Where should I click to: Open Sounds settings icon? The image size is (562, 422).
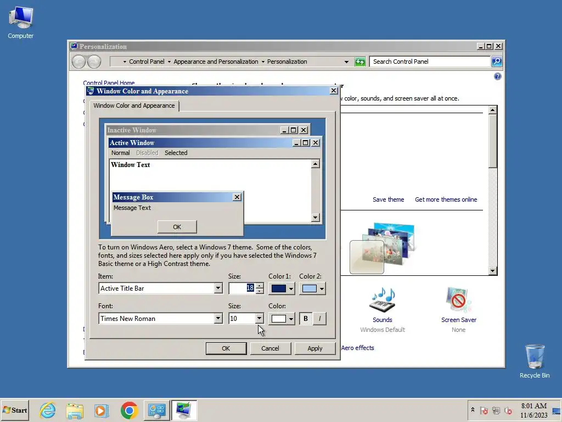click(383, 300)
